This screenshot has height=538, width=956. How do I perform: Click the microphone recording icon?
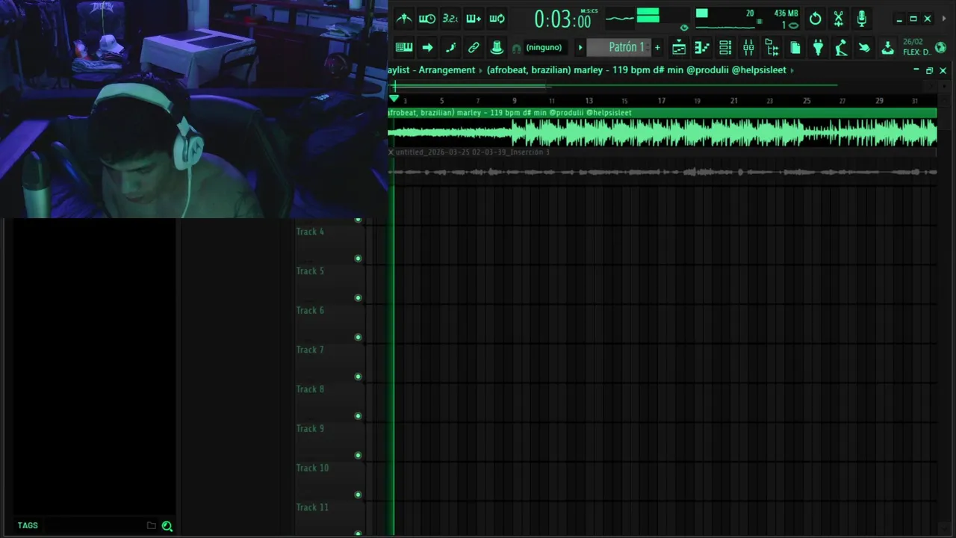tap(862, 19)
